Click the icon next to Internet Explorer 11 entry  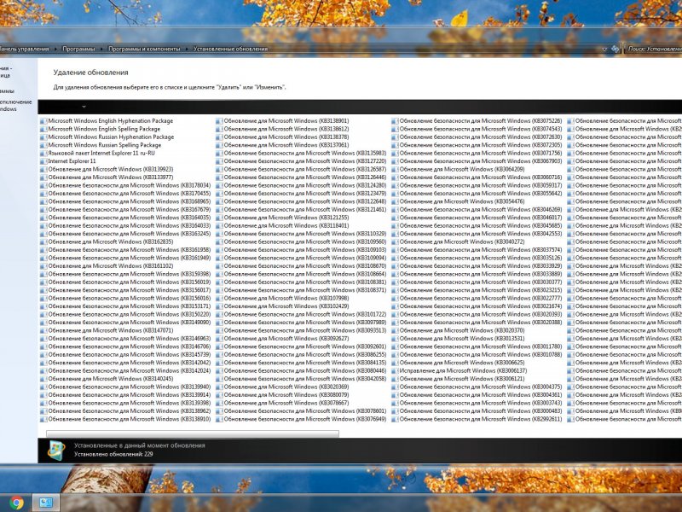pyautogui.click(x=43, y=161)
